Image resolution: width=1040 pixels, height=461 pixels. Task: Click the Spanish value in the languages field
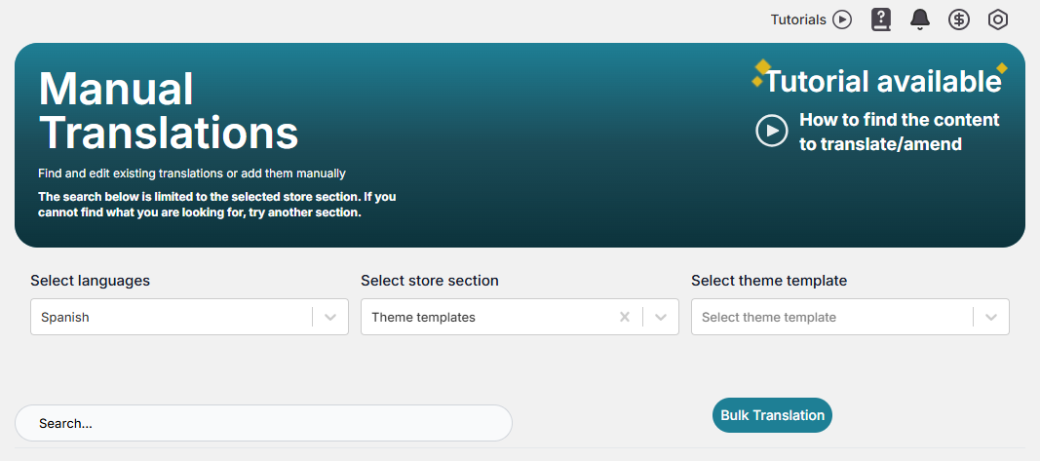(x=65, y=317)
